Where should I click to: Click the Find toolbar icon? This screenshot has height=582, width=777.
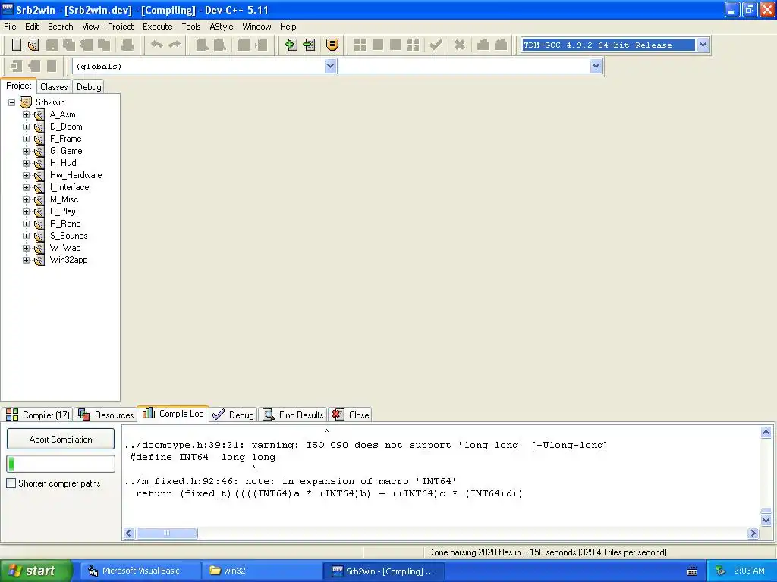click(202, 45)
